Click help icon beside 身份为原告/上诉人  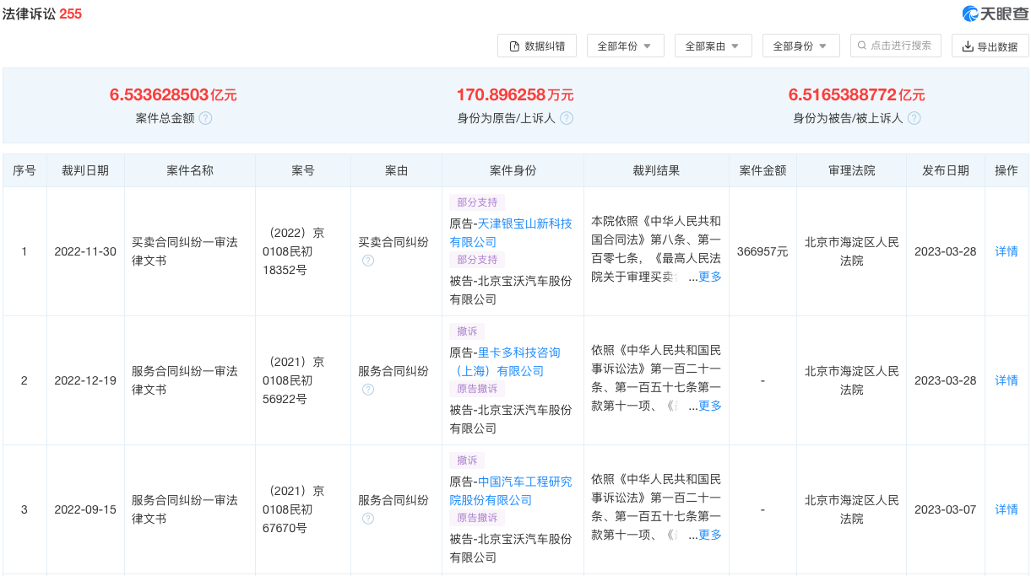(567, 118)
